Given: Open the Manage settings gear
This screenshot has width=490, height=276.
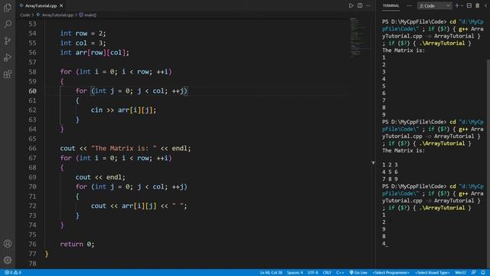Looking at the screenshot, I should click(x=8, y=260).
